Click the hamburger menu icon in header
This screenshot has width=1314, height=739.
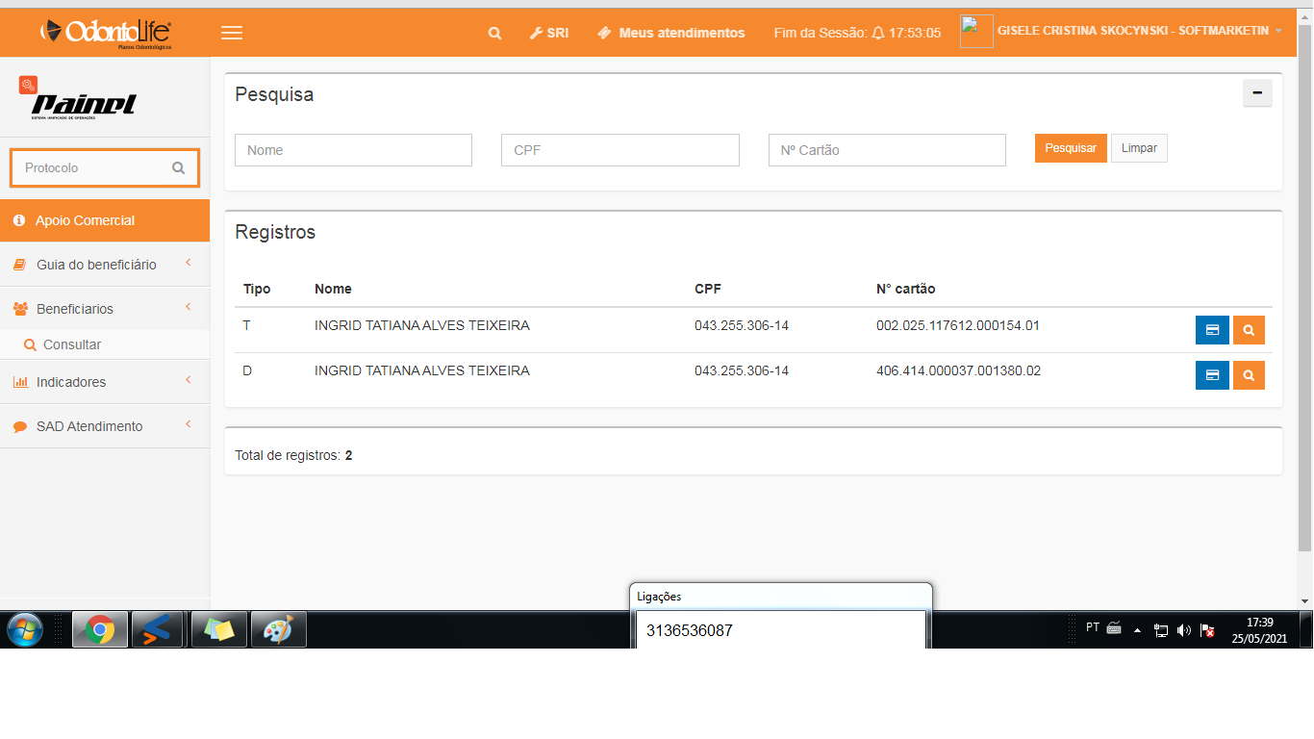[x=231, y=33]
